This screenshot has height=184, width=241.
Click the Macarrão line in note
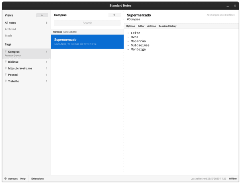pos(137,41)
